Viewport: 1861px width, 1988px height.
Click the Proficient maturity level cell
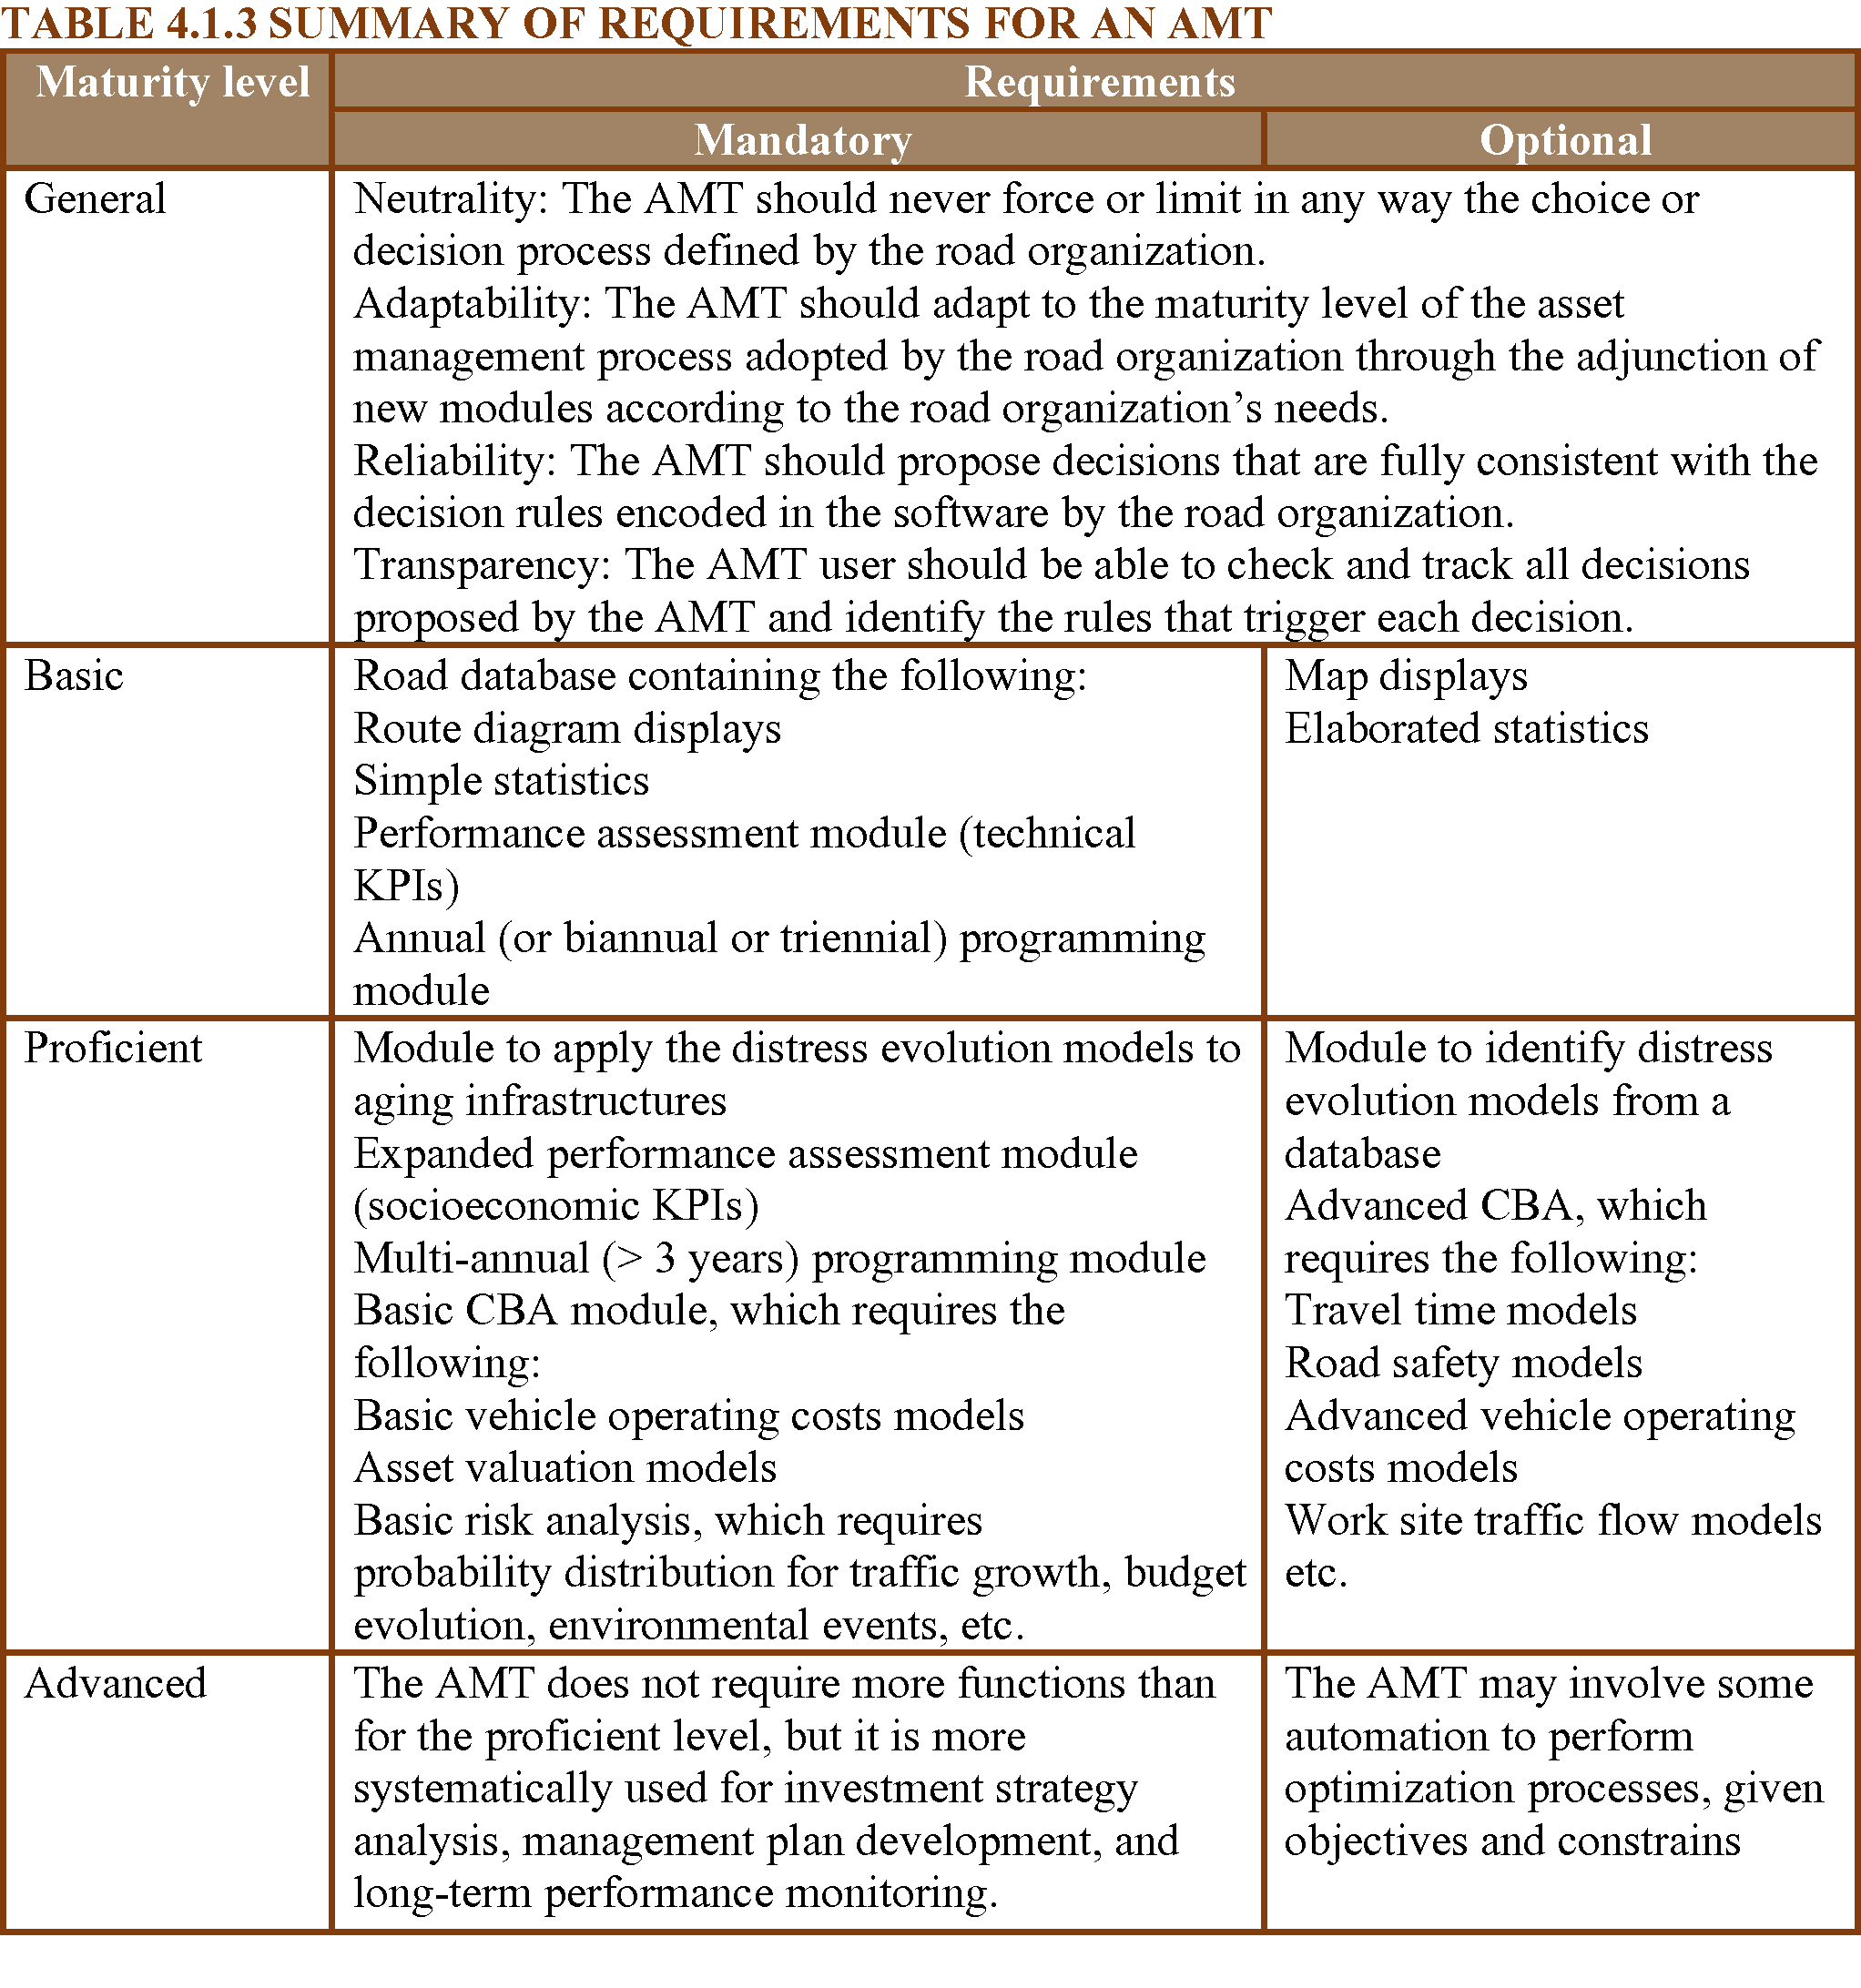tap(113, 1048)
